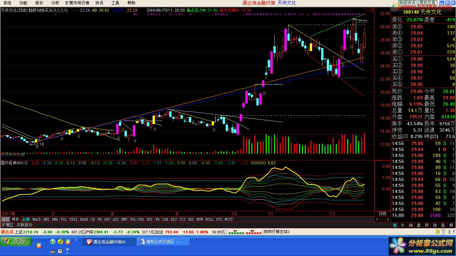Switch indicator to MCST

[x=229, y=219]
